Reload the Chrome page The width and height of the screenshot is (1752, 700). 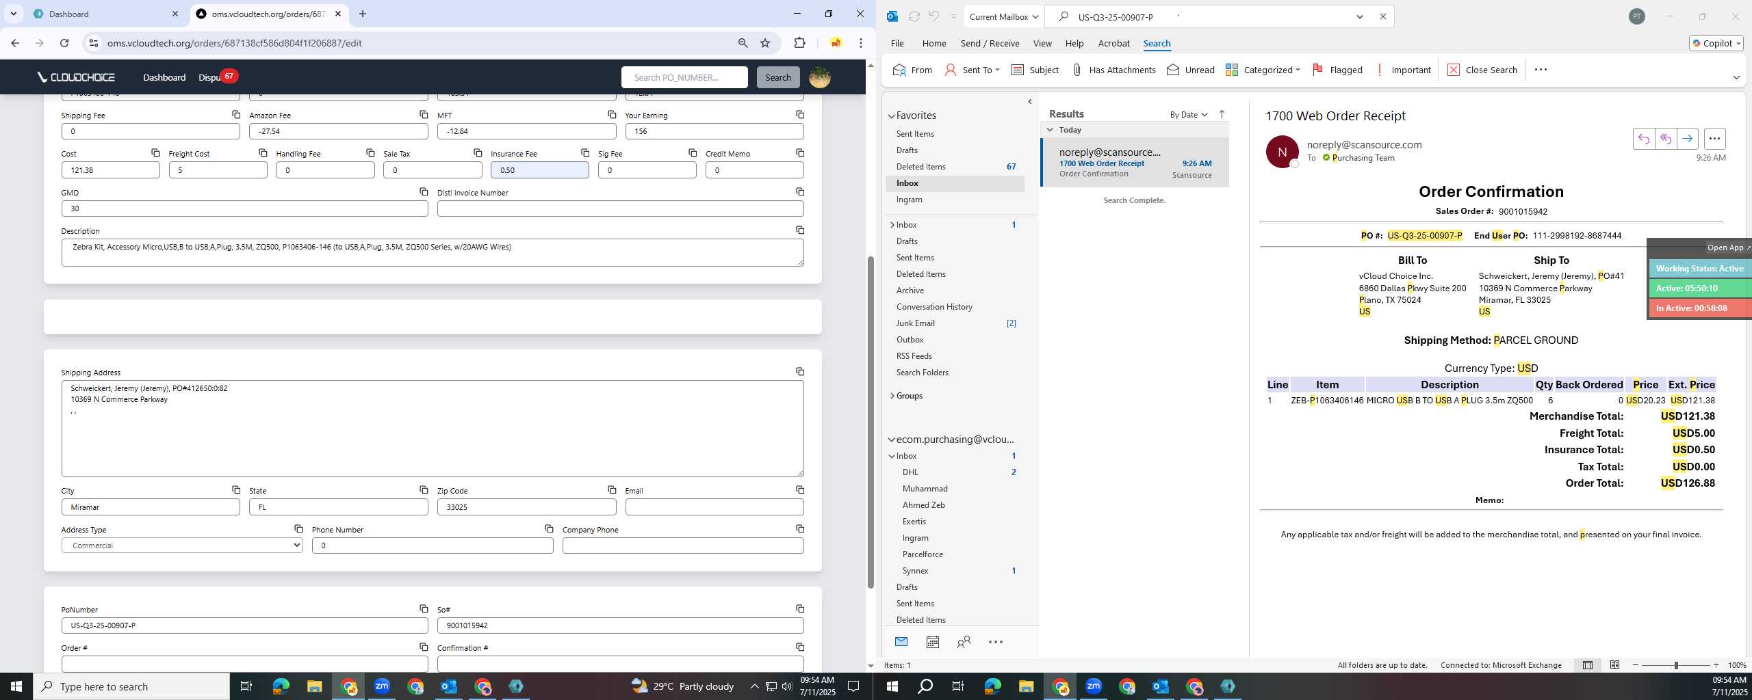(64, 43)
